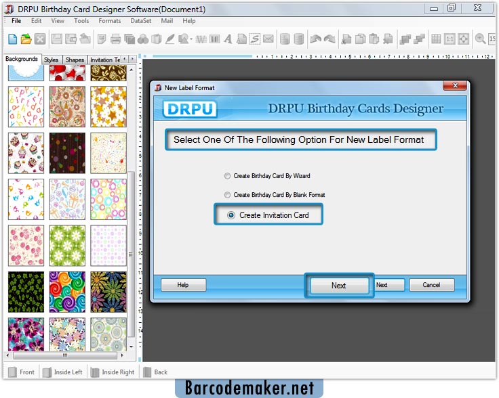499x398 pixels.
Task: Click the Copy pages icon
Action: click(360, 39)
